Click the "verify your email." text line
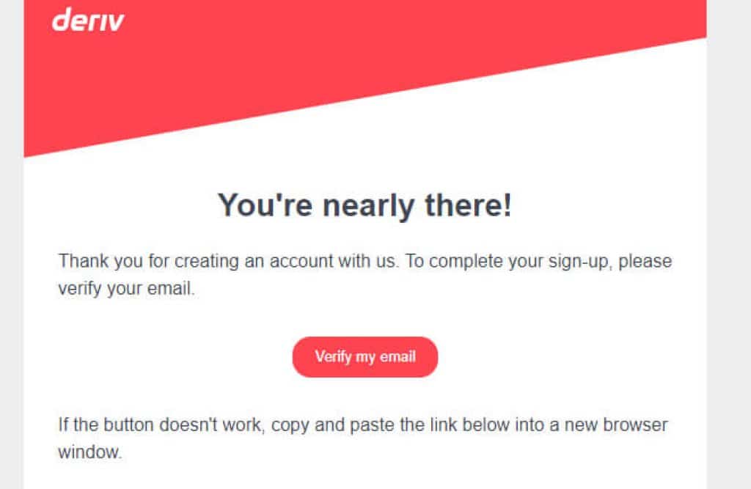Screen dimensions: 751x489 click(x=126, y=289)
